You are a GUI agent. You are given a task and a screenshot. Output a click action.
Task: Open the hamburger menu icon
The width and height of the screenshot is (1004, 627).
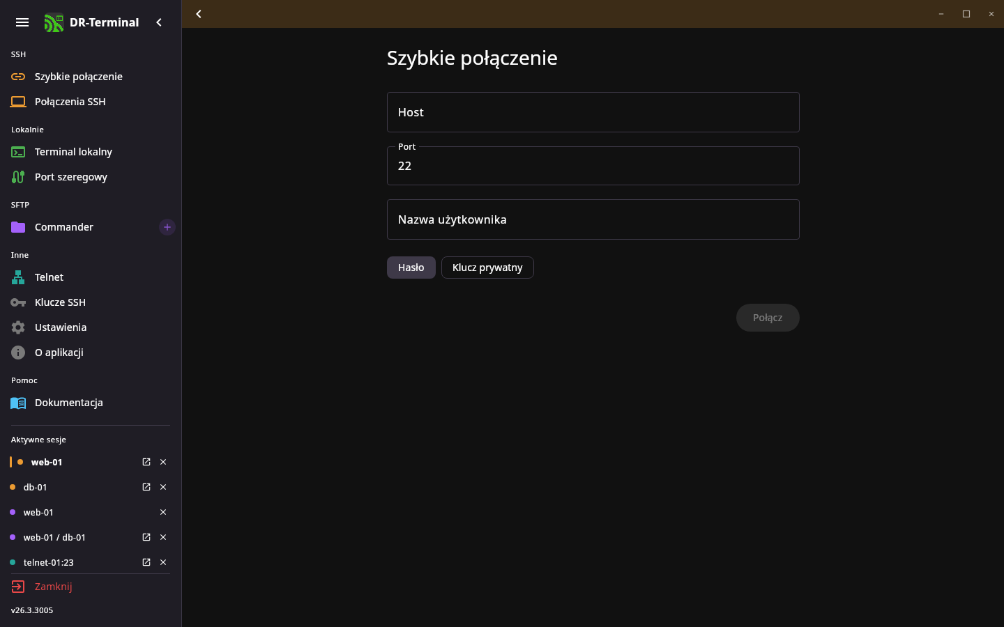pyautogui.click(x=22, y=22)
